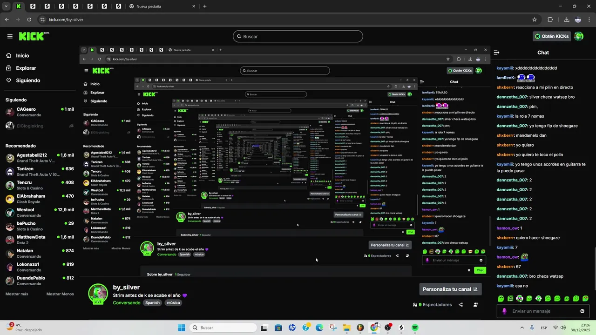Open the Spanish language tag

pos(152,302)
